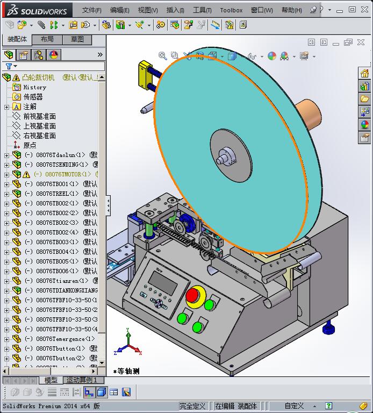Open the 文件(F) menu
Image resolution: width=373 pixels, height=413 pixels.
click(x=91, y=10)
